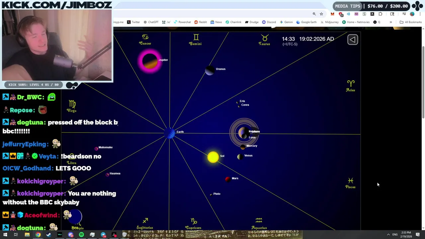This screenshot has width=425, height=239.
Task: Open Telegram from the taskbar
Action: click(103, 235)
